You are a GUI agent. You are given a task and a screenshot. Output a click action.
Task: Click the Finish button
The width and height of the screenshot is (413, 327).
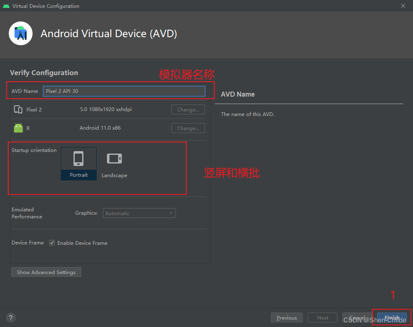click(x=392, y=318)
